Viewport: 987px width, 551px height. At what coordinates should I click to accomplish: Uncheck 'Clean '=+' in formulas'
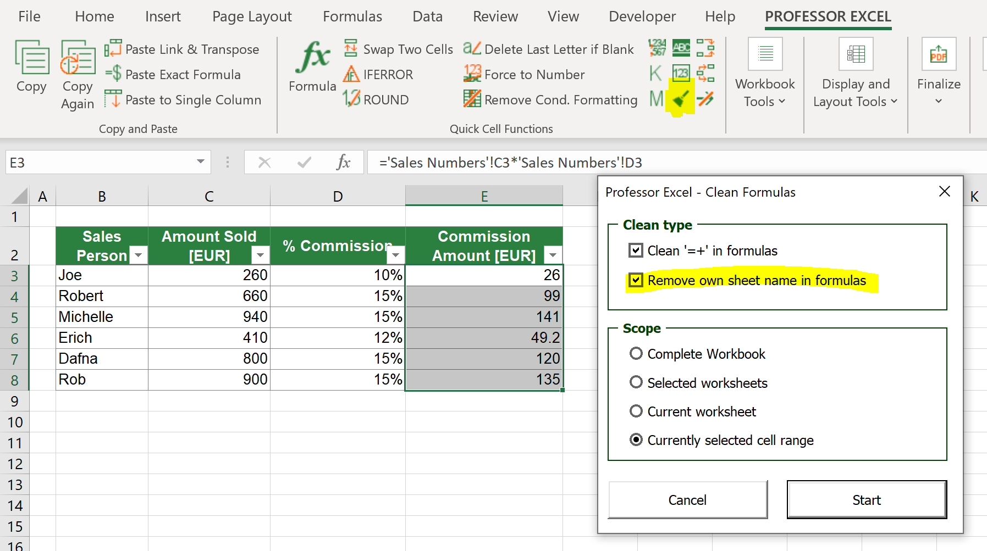(636, 251)
